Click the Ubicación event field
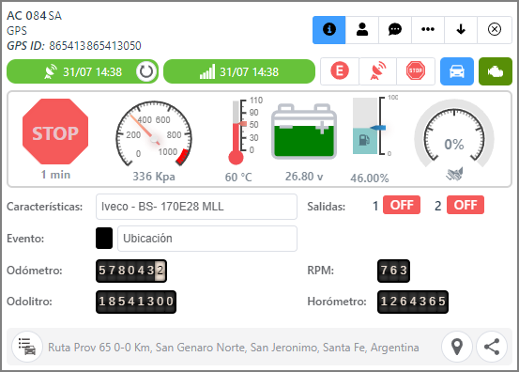Image resolution: width=519 pixels, height=372 pixels. (207, 239)
